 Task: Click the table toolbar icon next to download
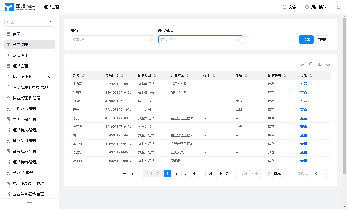click(311, 64)
